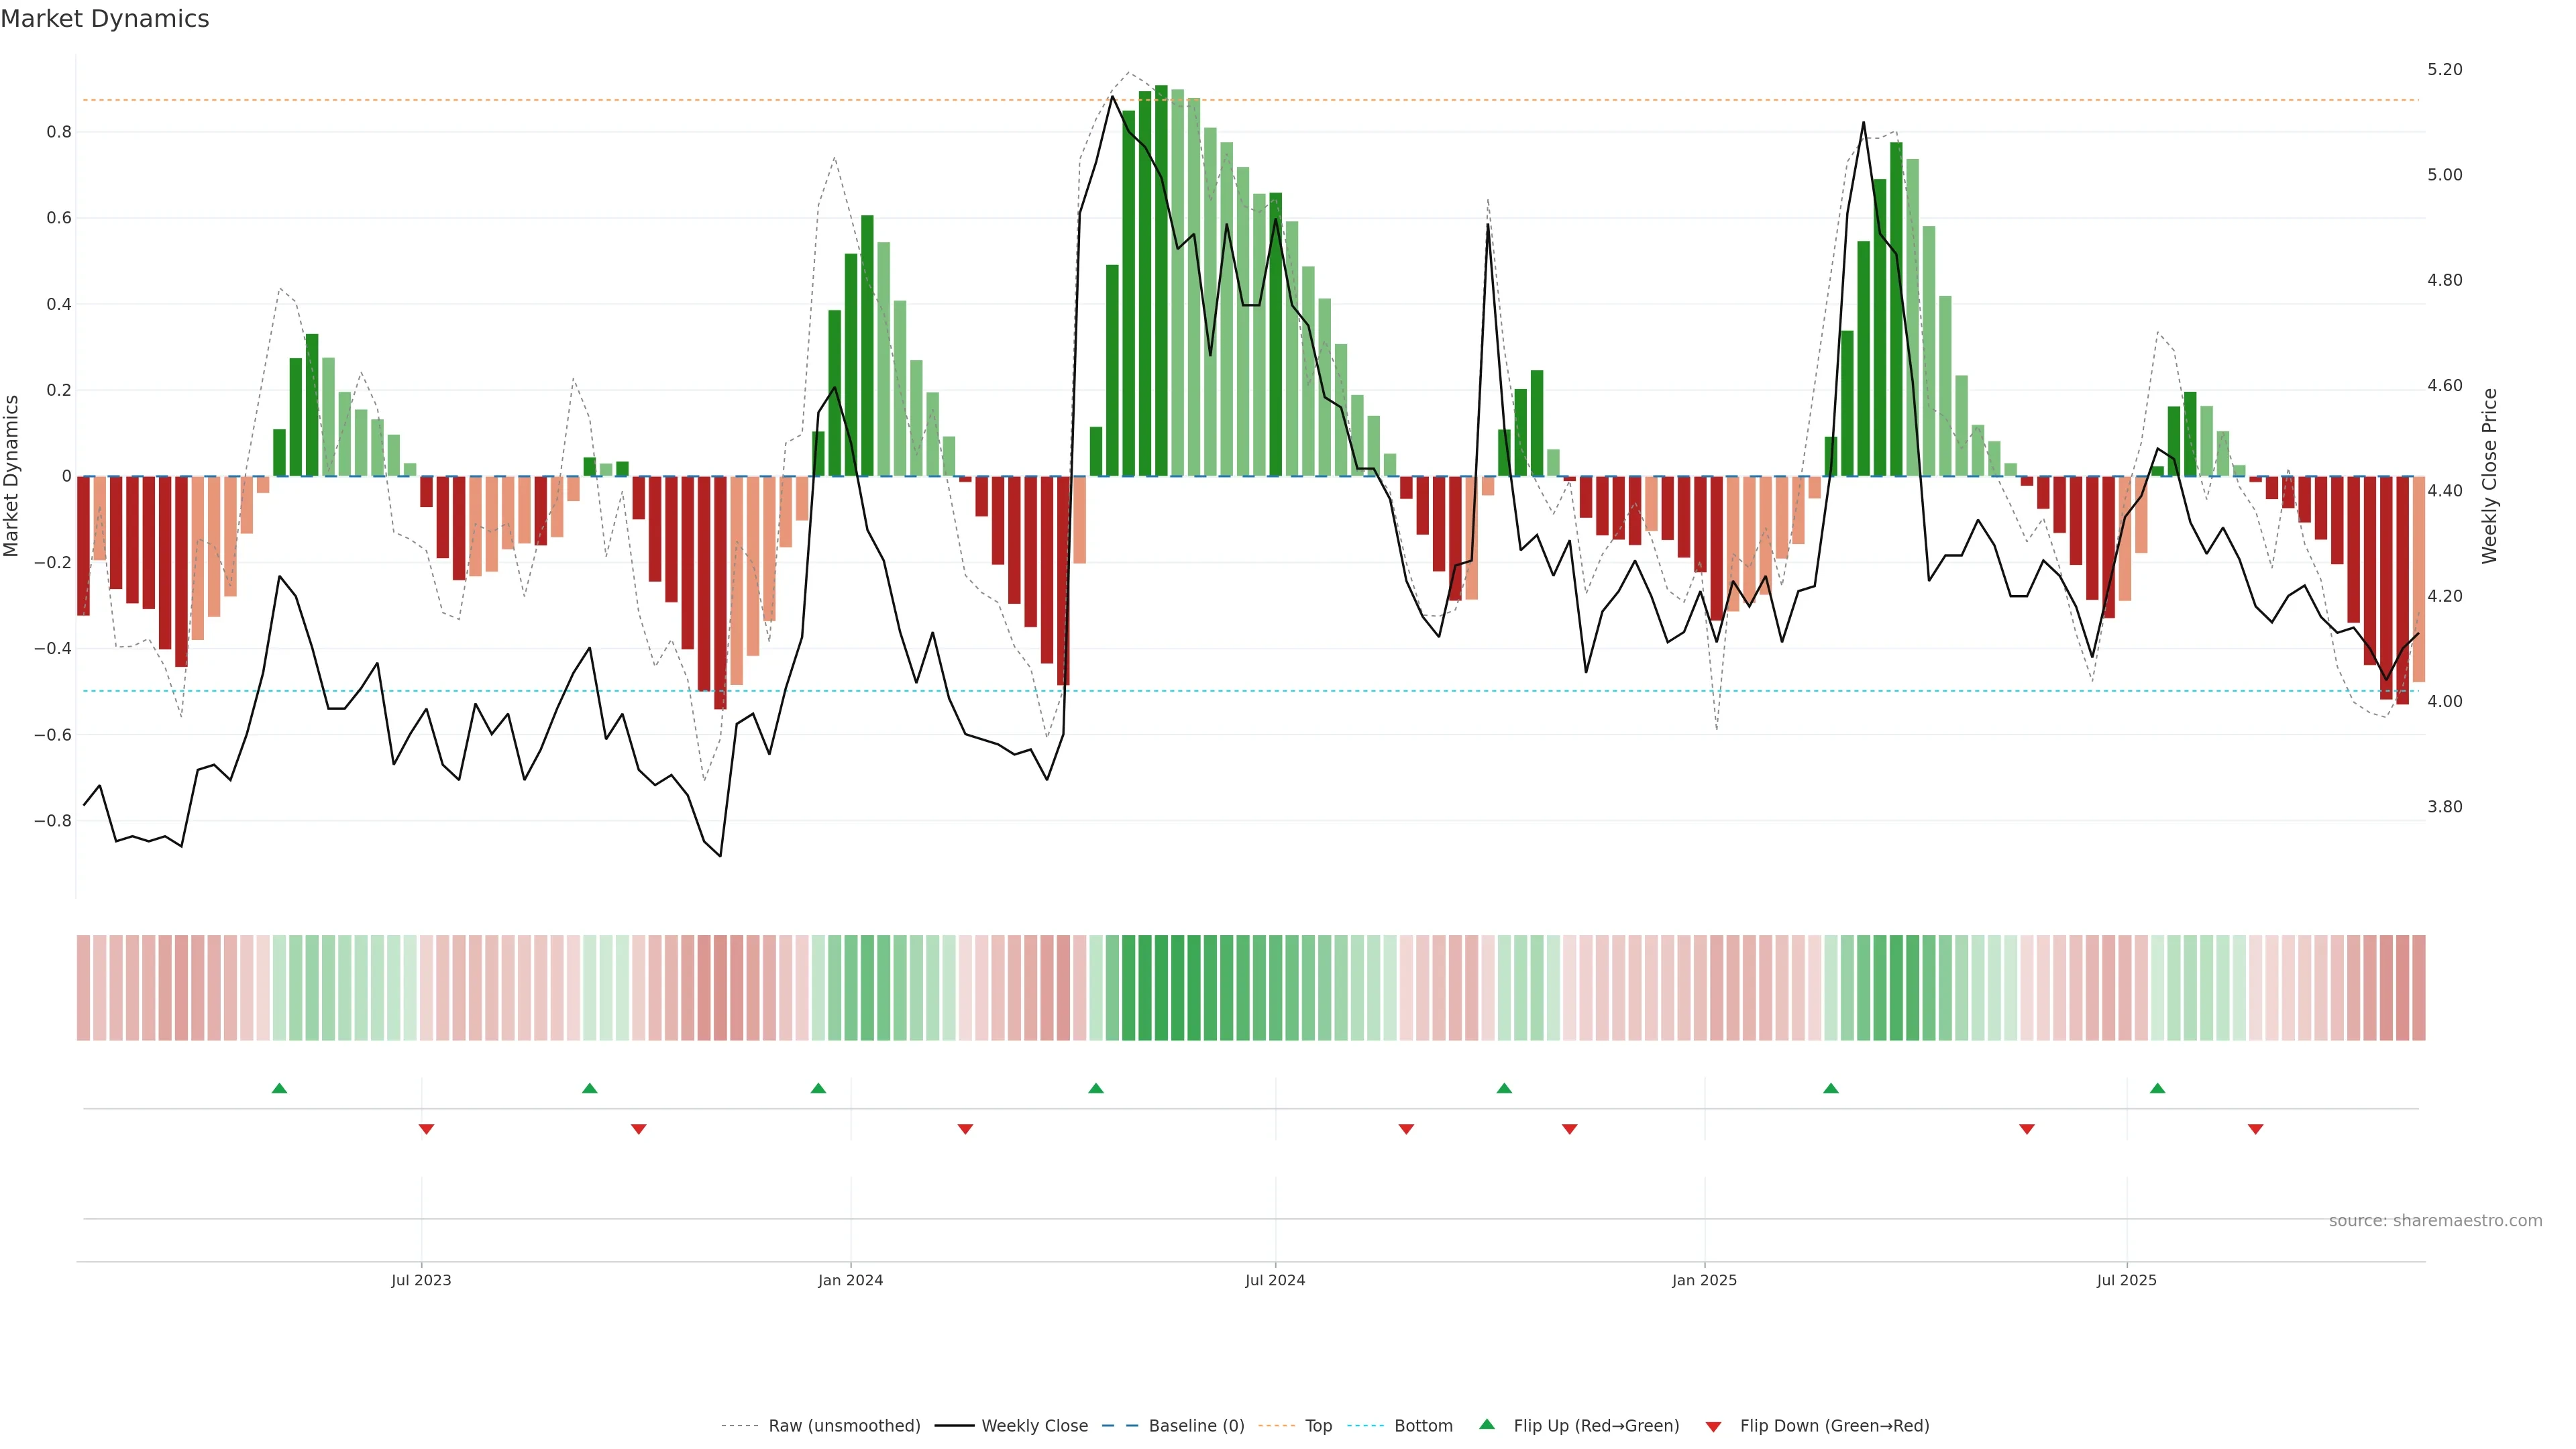Click the Flip Up green triangle legend icon
Viewport: 2576px width, 1449px height.
[x=1487, y=1424]
